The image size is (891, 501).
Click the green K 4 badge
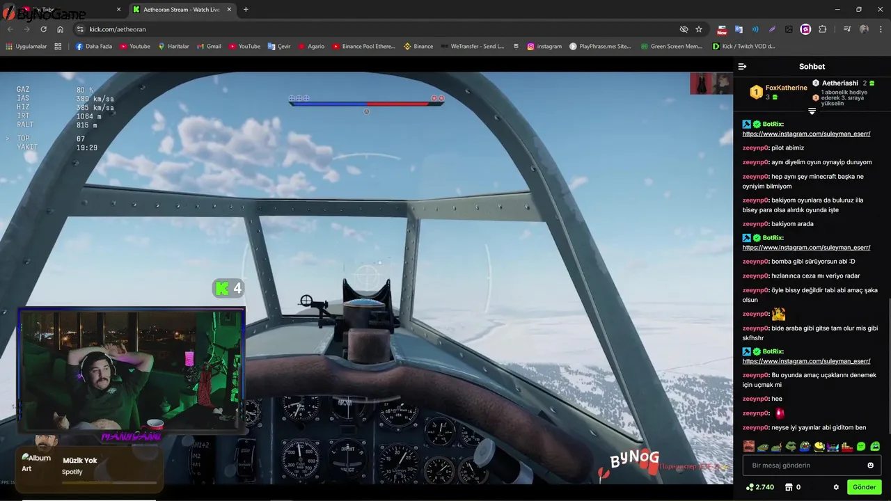pos(228,288)
